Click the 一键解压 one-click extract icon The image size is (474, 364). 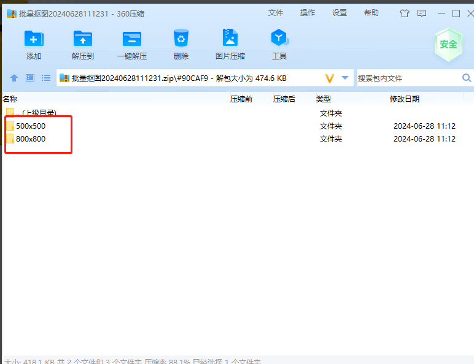[132, 39]
